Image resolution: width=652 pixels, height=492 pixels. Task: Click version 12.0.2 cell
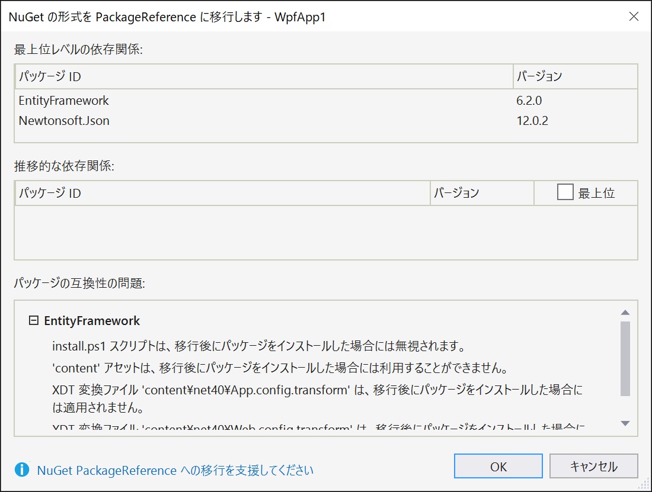tap(532, 120)
